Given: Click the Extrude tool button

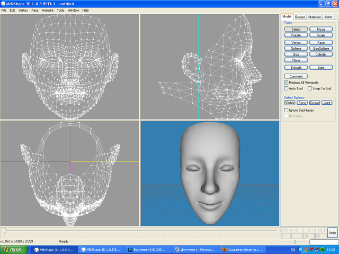Looking at the screenshot, I should pyautogui.click(x=296, y=67).
